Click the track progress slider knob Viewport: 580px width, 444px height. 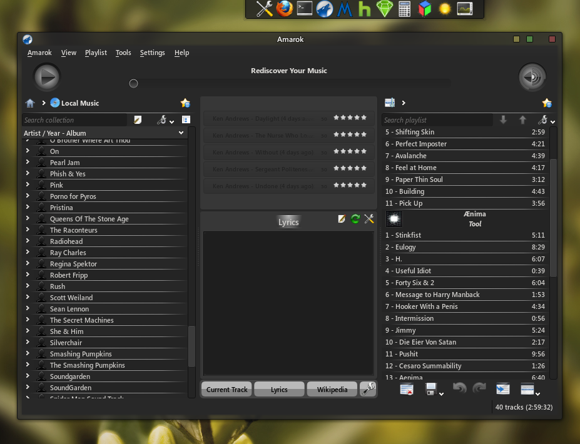(133, 84)
